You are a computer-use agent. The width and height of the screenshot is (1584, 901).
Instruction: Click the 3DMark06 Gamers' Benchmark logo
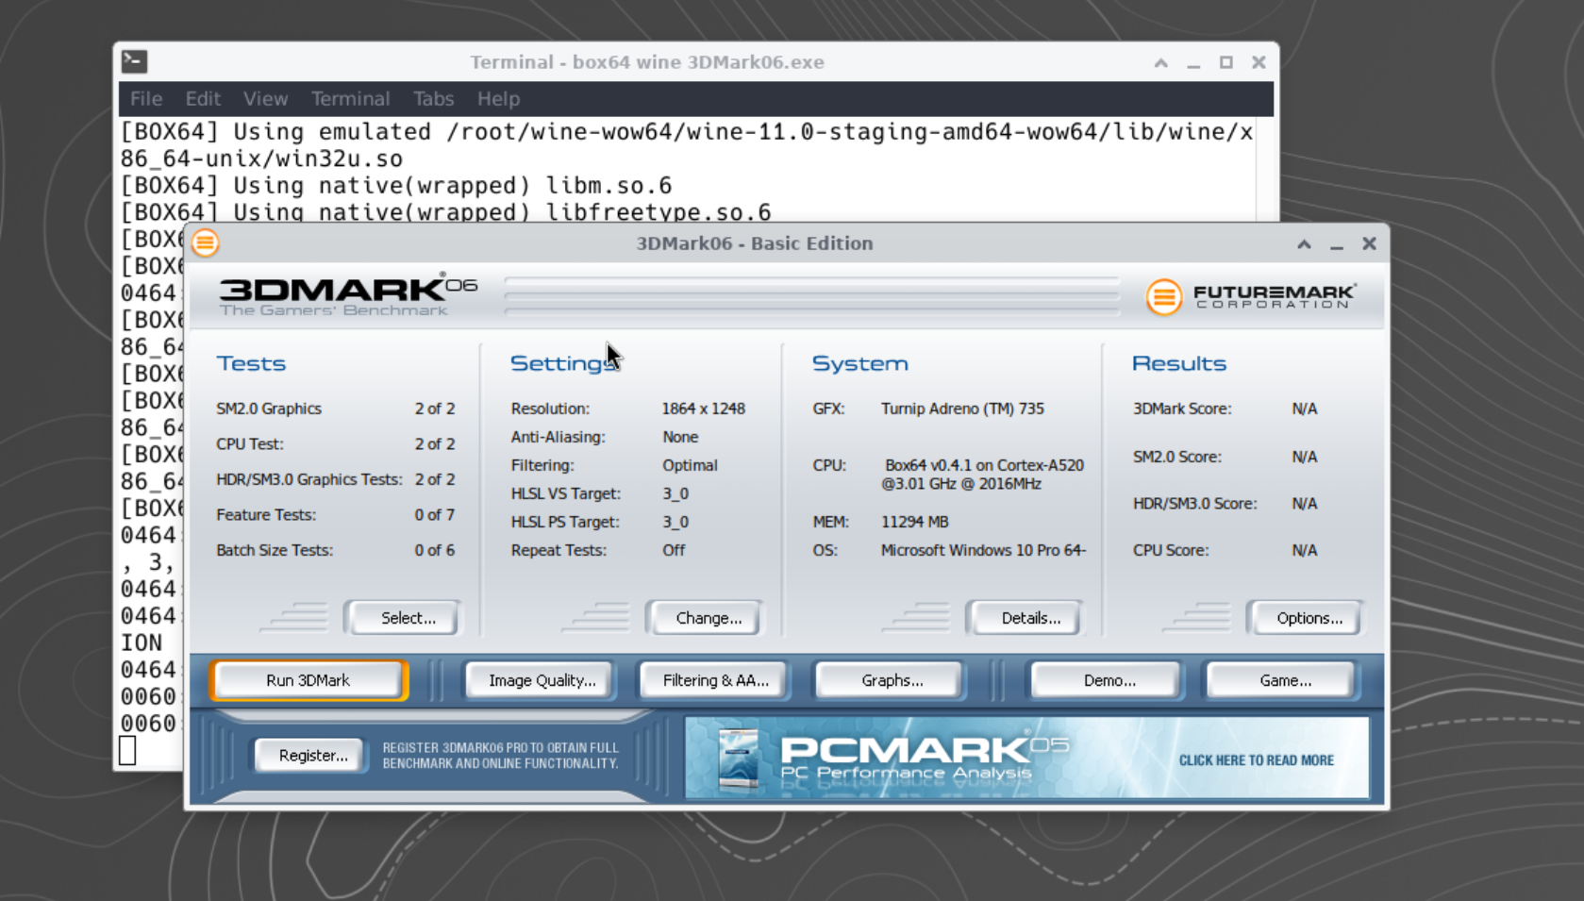point(347,295)
